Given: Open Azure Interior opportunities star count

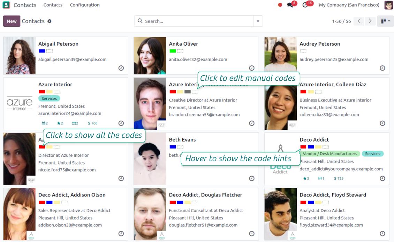Looking at the screenshot, I should point(60,123).
